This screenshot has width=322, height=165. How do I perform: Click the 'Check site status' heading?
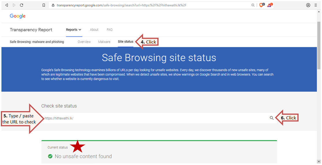59,106
